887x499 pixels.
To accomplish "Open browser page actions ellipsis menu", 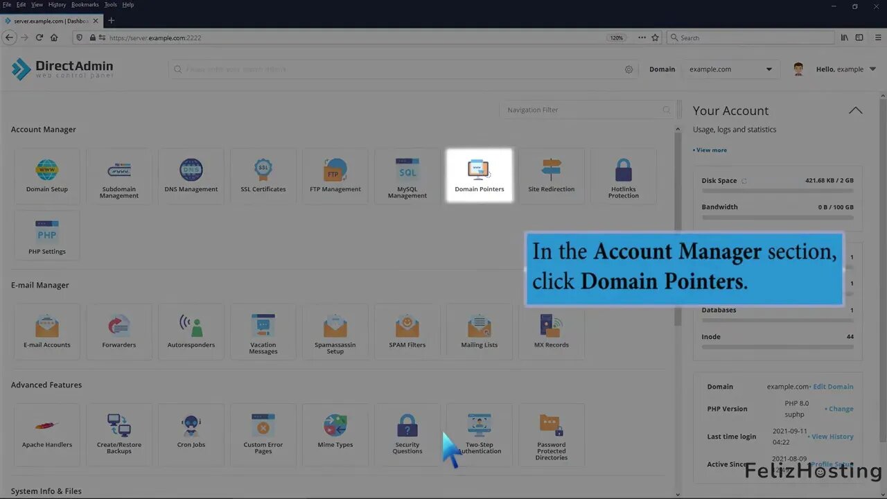I will (642, 37).
